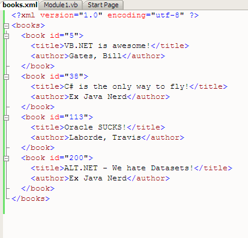The width and height of the screenshot is (248, 238).
Task: Collapse the book id="38" node
Action: click(7, 77)
